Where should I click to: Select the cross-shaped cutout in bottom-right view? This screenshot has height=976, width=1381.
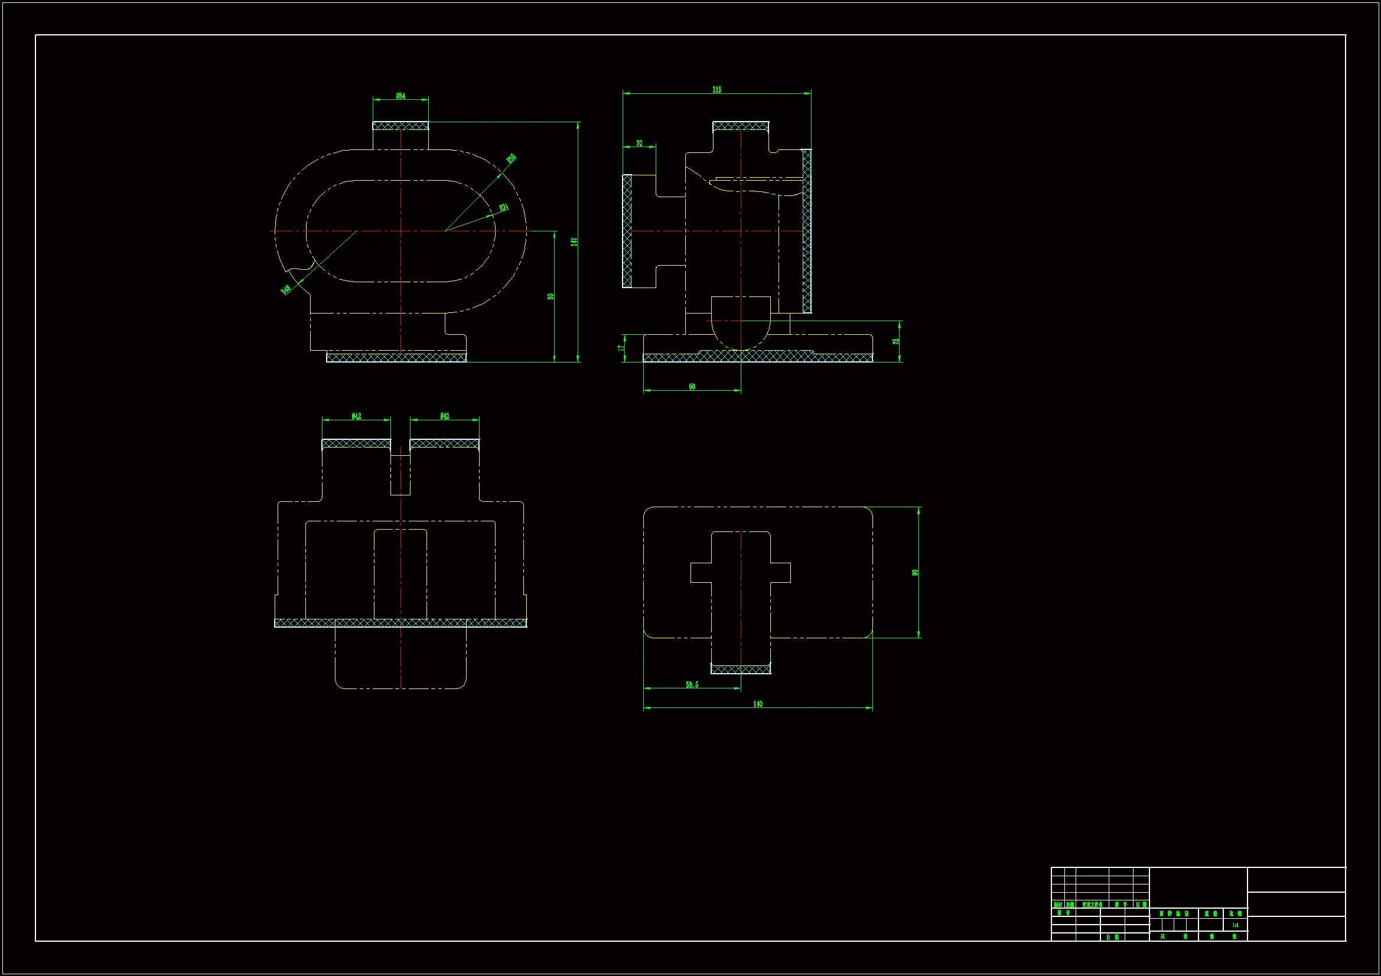[741, 573]
